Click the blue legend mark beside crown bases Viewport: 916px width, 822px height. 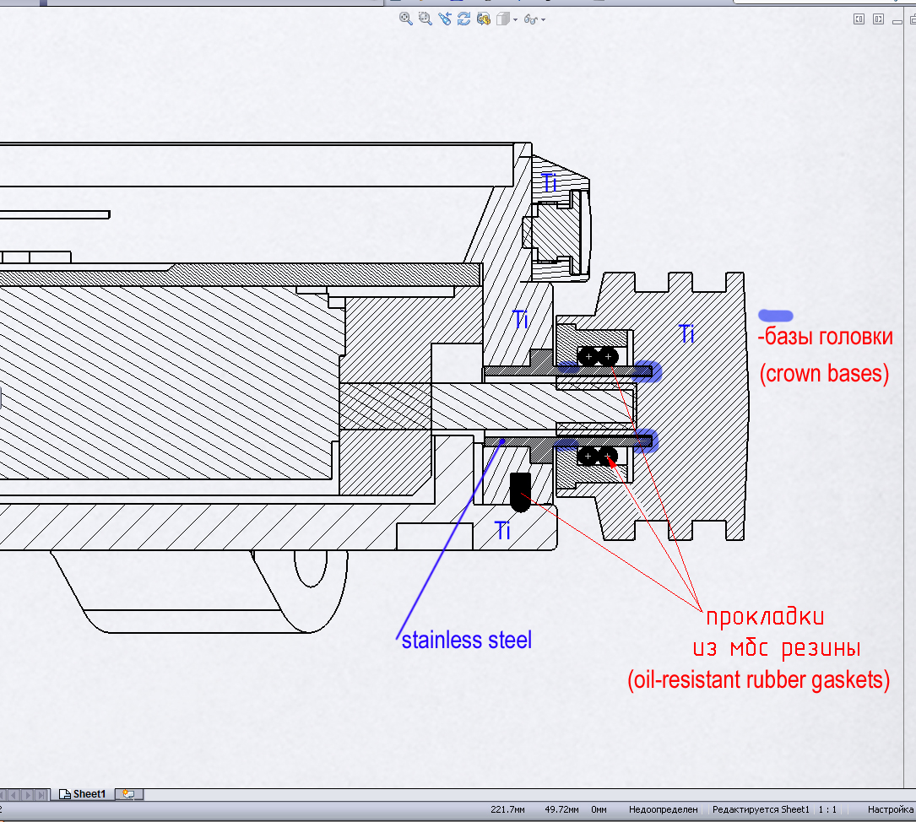tap(776, 316)
